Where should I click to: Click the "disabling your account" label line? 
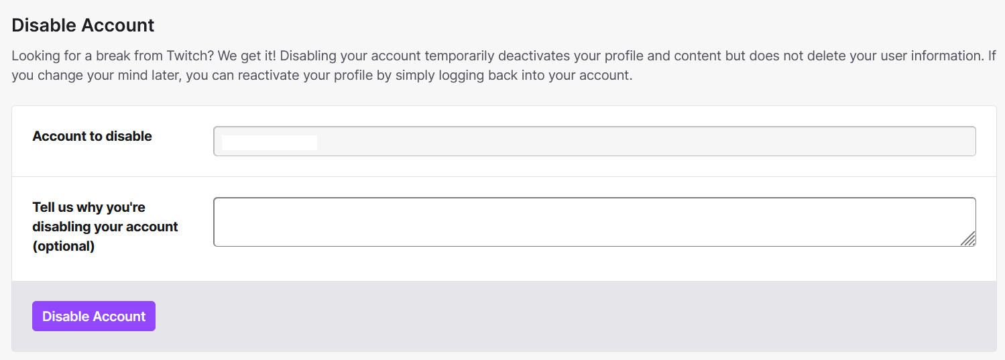click(105, 227)
